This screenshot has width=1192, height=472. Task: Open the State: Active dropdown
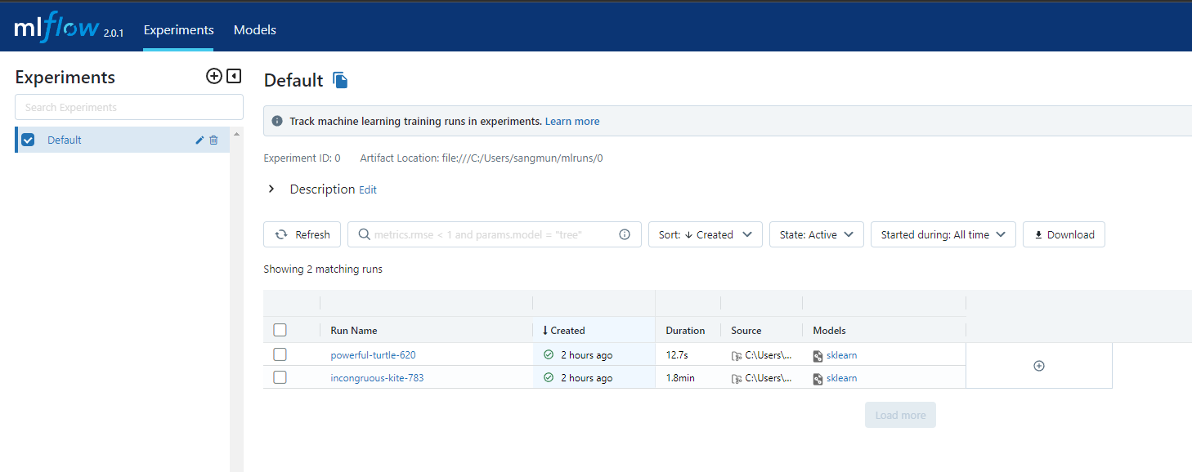(x=817, y=234)
